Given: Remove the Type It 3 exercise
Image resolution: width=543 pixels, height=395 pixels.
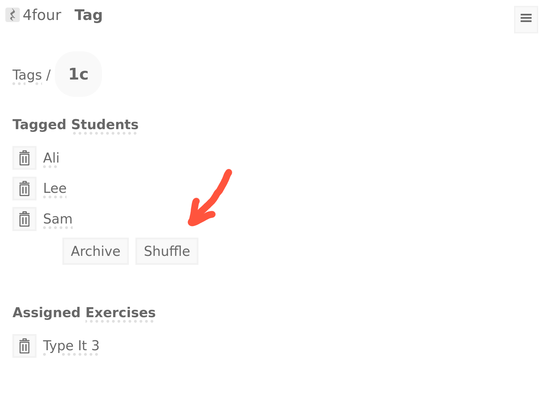Looking at the screenshot, I should click(x=24, y=346).
